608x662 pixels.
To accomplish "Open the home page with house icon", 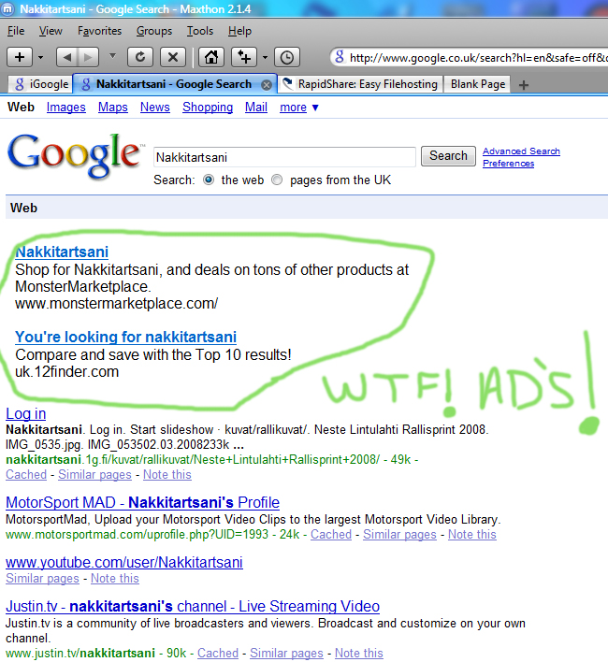I will [211, 57].
